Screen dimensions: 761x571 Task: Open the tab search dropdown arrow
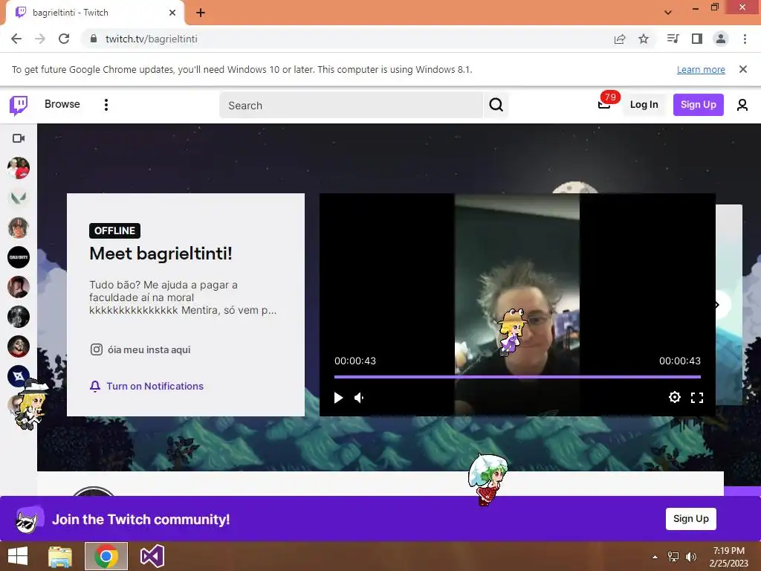click(668, 13)
